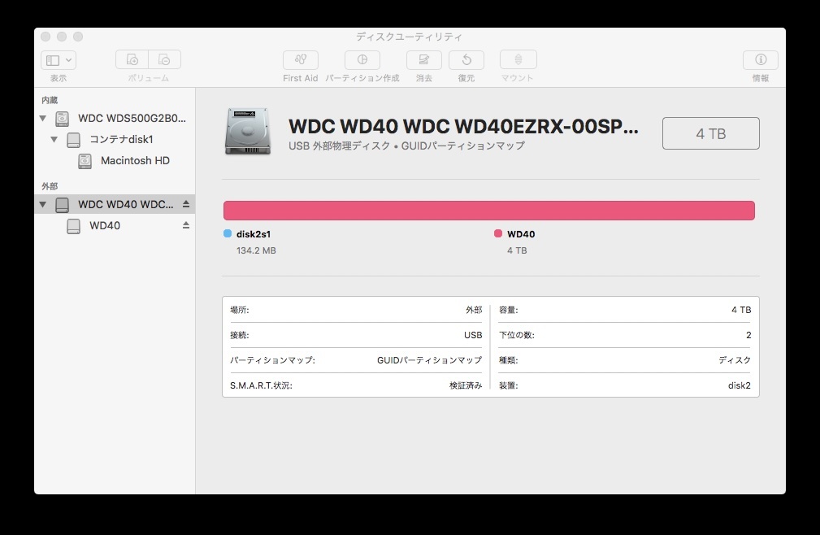Viewport: 820px width, 535px height.
Task: Click the pink WD40 partition bar segment
Action: 488,210
